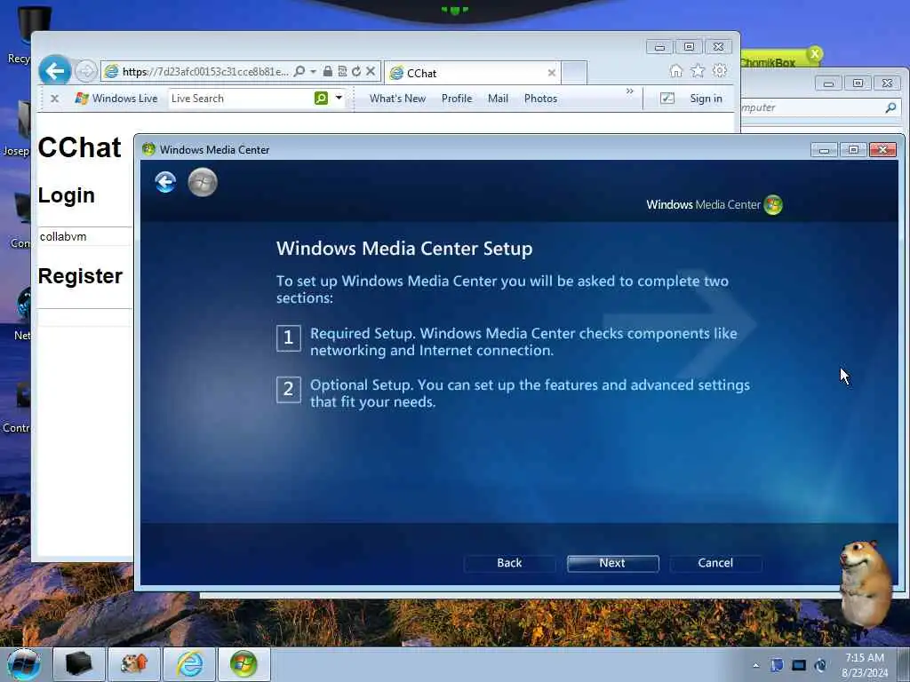The image size is (910, 682).
Task: Click the security lock icon in address bar
Action: (327, 71)
